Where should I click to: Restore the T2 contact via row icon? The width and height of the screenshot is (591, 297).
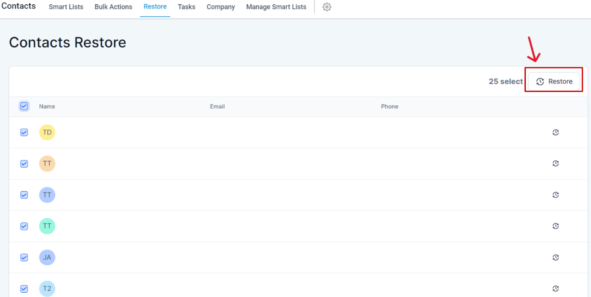pyautogui.click(x=555, y=288)
